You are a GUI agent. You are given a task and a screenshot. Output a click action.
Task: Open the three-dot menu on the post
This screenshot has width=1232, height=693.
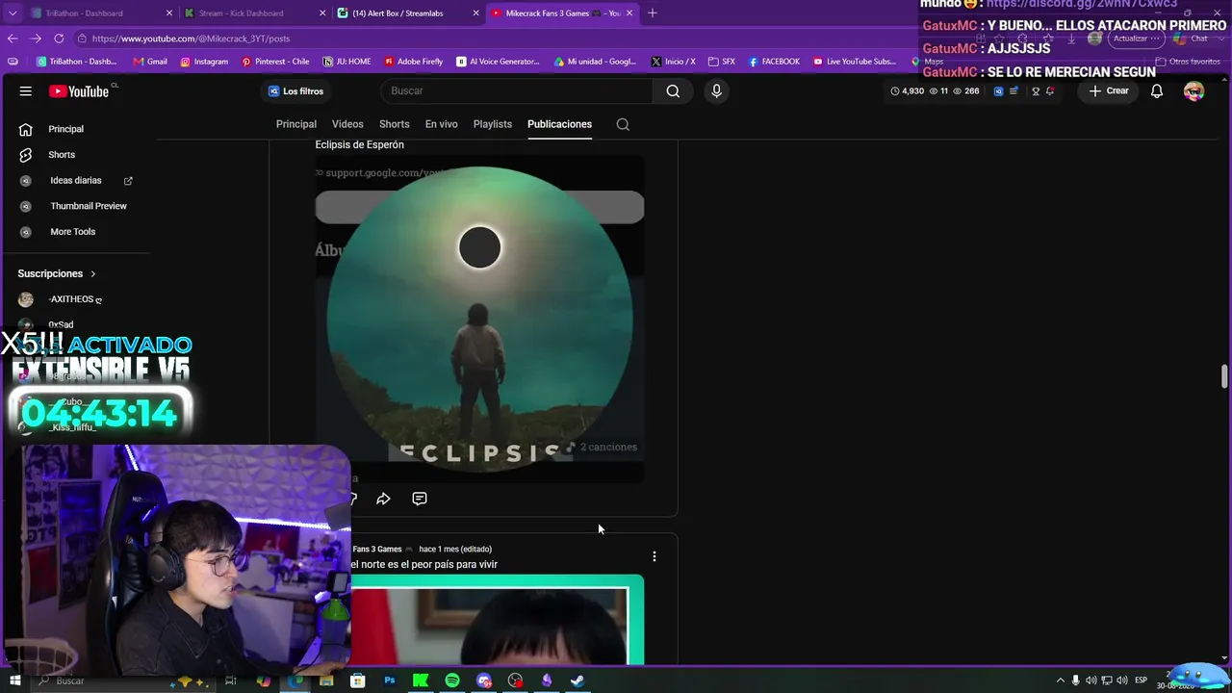coord(654,556)
